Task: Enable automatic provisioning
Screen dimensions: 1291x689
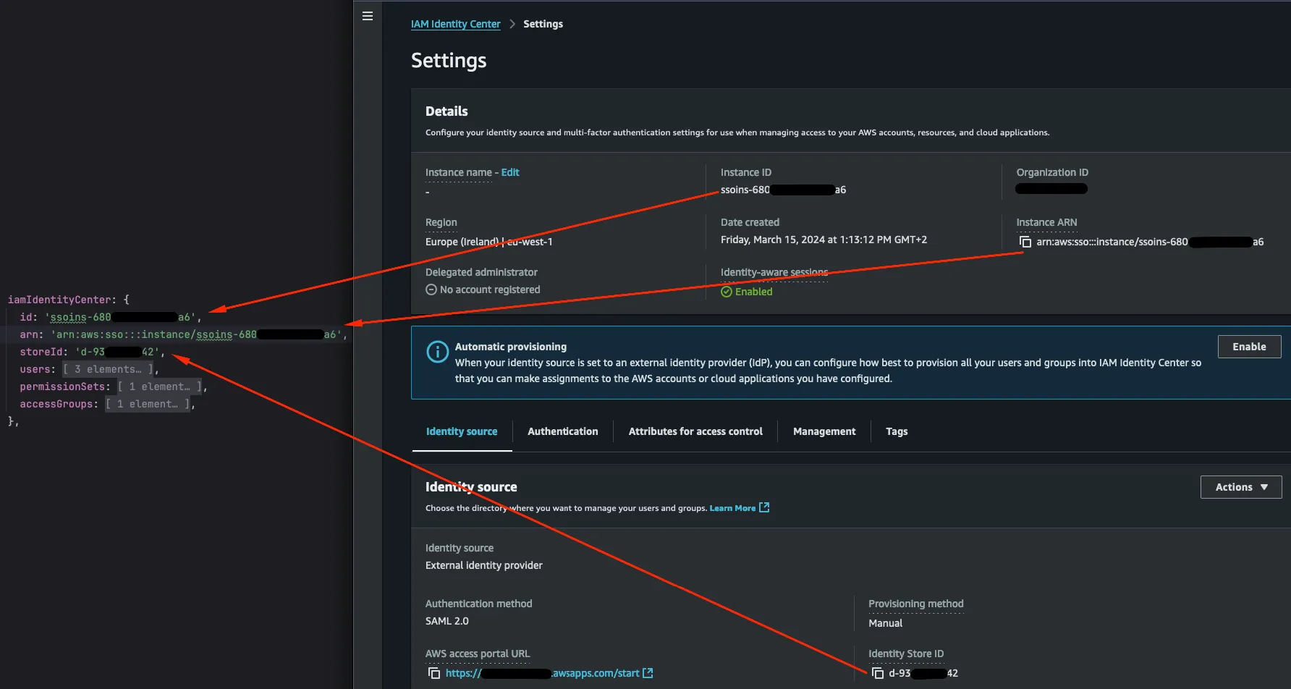Action: (1249, 346)
